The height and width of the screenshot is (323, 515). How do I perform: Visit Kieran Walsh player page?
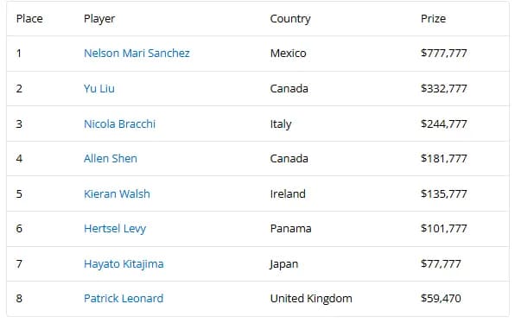click(x=117, y=193)
